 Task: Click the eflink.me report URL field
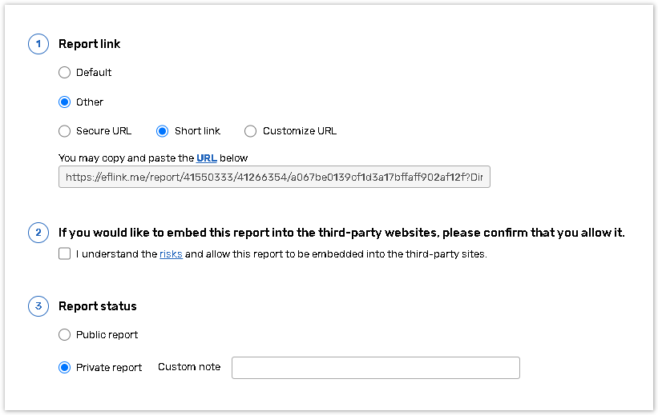coord(274,178)
